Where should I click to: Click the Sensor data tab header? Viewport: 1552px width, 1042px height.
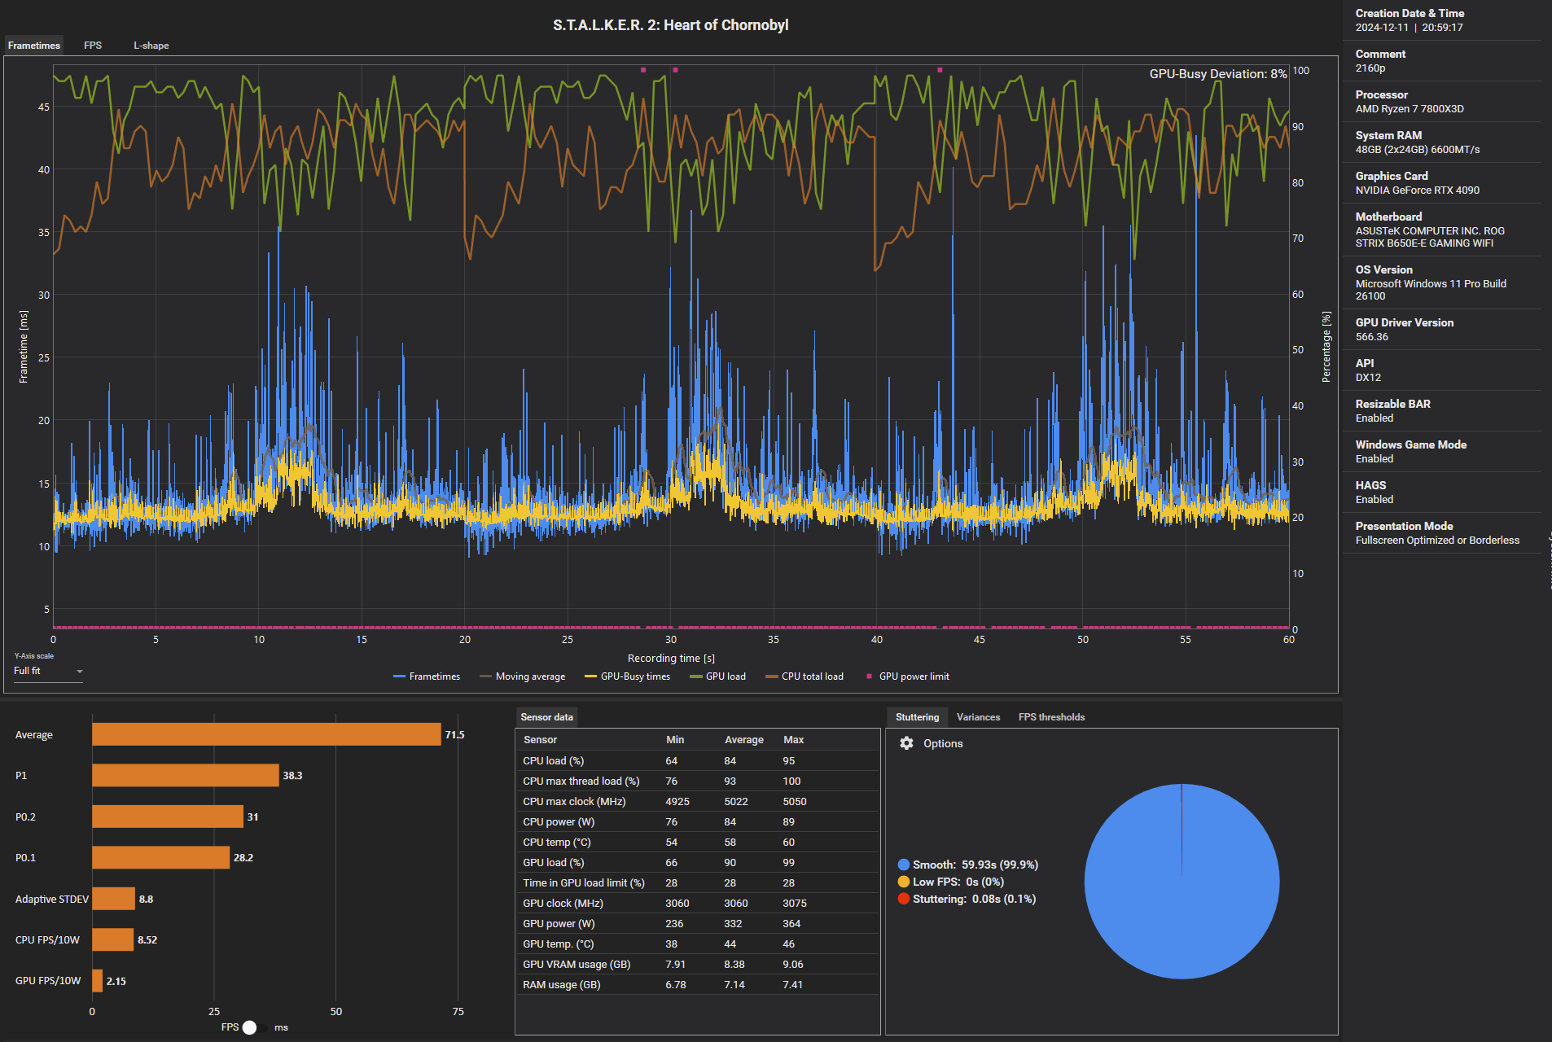point(546,717)
